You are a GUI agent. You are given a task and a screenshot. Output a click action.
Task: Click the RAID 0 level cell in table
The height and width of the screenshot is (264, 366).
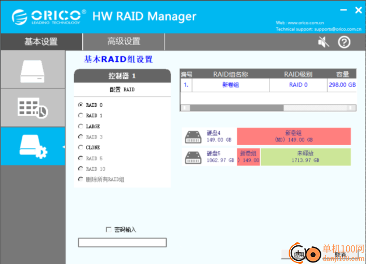298,85
